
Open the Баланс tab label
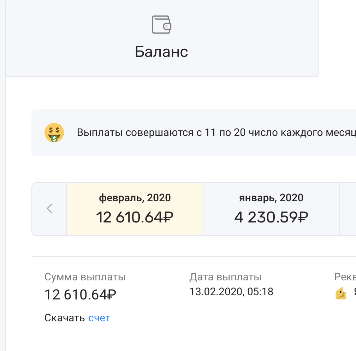[x=161, y=52]
